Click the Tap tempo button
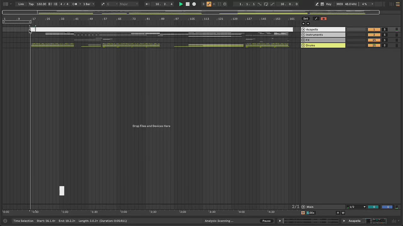This screenshot has height=226, width=403. click(x=31, y=4)
